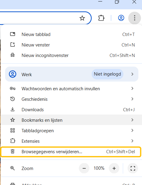Open the Extensies submenu entry
142x185 pixels.
71,141
